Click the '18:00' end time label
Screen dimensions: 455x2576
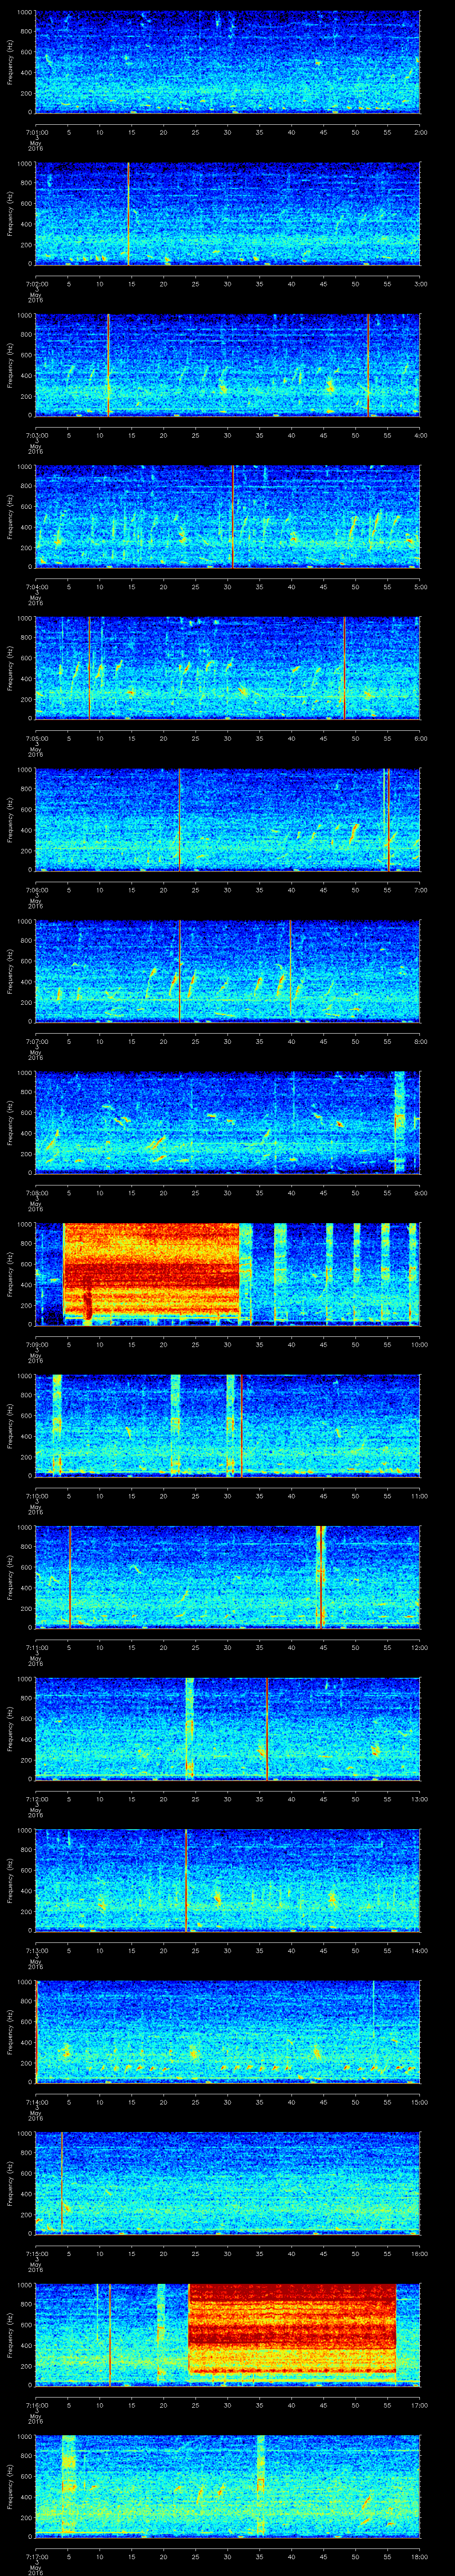[419, 2556]
